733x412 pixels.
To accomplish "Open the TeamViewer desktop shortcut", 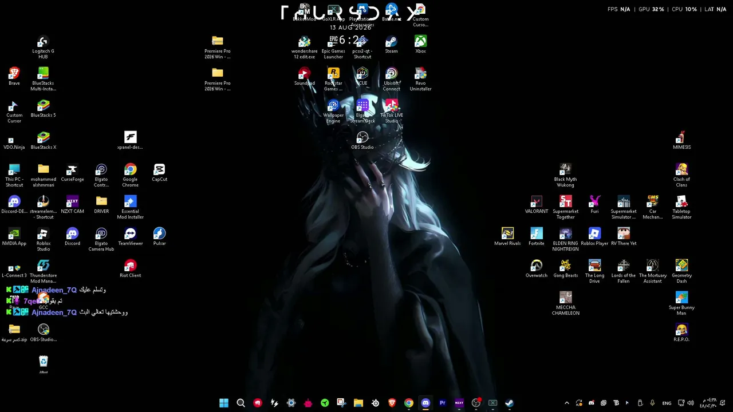I will (130, 237).
